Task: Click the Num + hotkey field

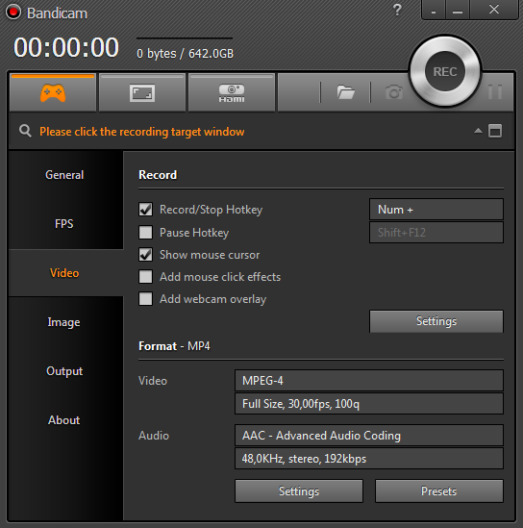Action: (x=436, y=210)
